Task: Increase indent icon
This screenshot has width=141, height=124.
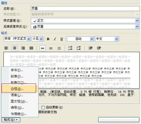Action: click(99, 48)
